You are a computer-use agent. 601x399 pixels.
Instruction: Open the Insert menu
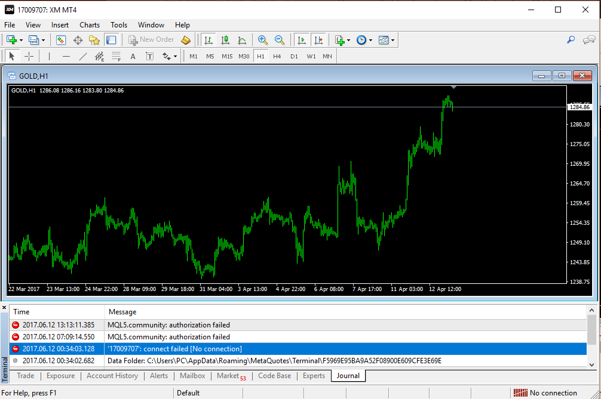(60, 25)
